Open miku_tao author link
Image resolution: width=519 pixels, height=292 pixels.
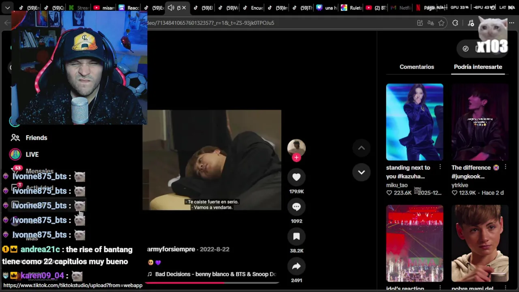(397, 185)
